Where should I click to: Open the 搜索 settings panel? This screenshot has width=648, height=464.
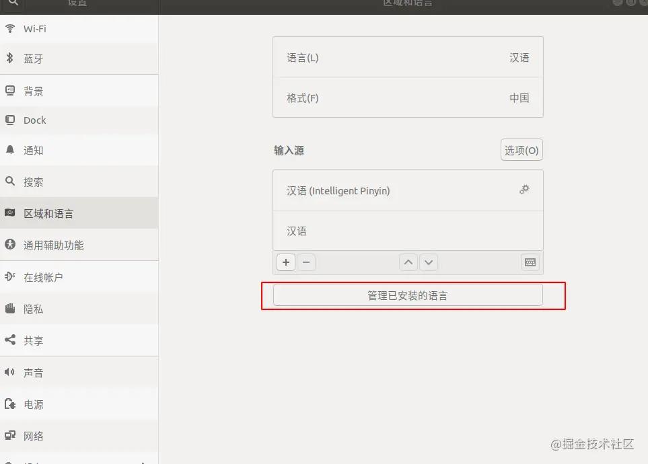(x=79, y=182)
